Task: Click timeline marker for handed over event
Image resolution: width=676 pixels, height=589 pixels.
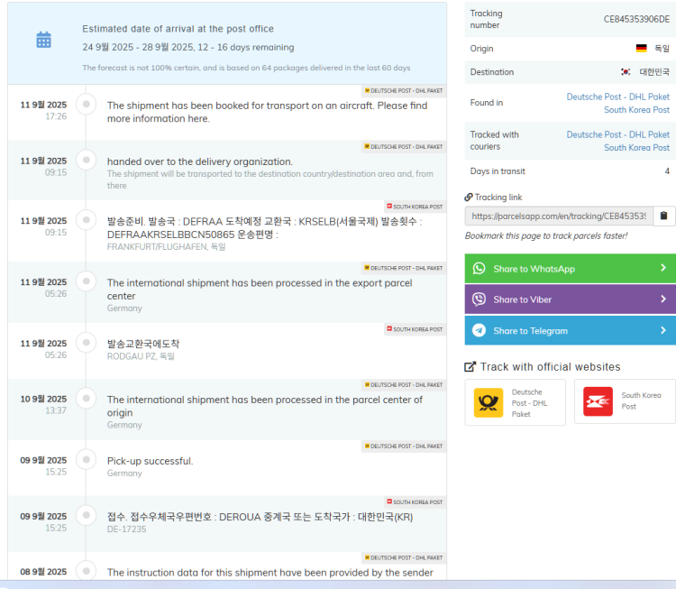Action: point(87,160)
